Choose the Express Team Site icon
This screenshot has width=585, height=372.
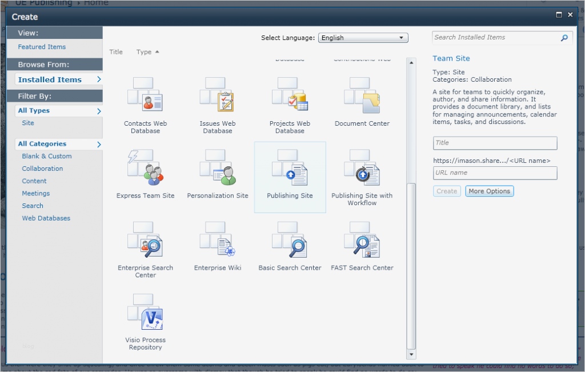[145, 168]
